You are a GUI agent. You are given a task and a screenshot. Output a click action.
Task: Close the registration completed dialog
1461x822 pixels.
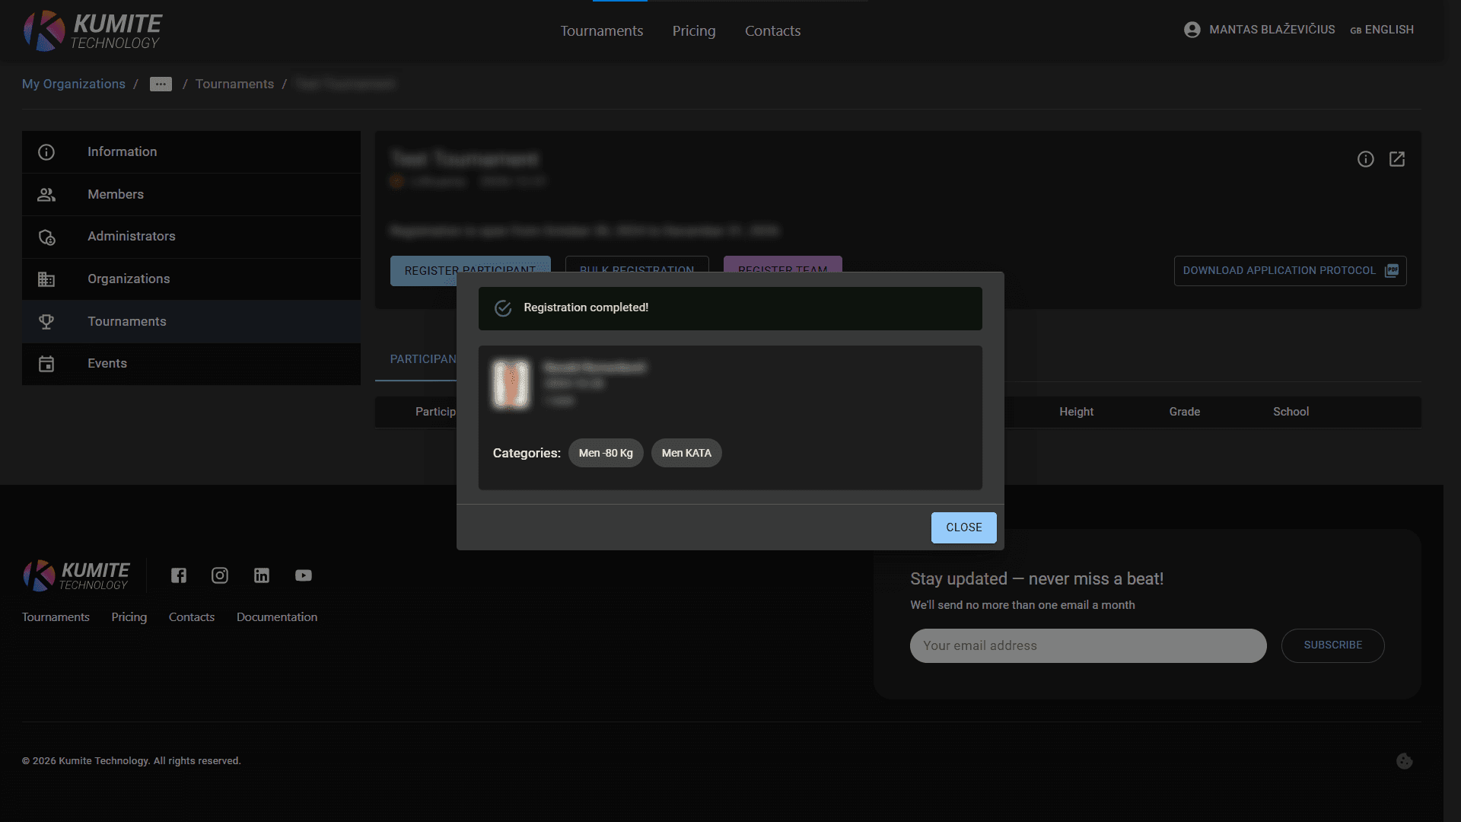(x=963, y=527)
